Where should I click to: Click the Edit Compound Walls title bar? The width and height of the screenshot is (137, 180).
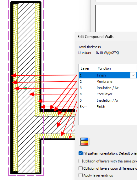[x=106, y=37]
